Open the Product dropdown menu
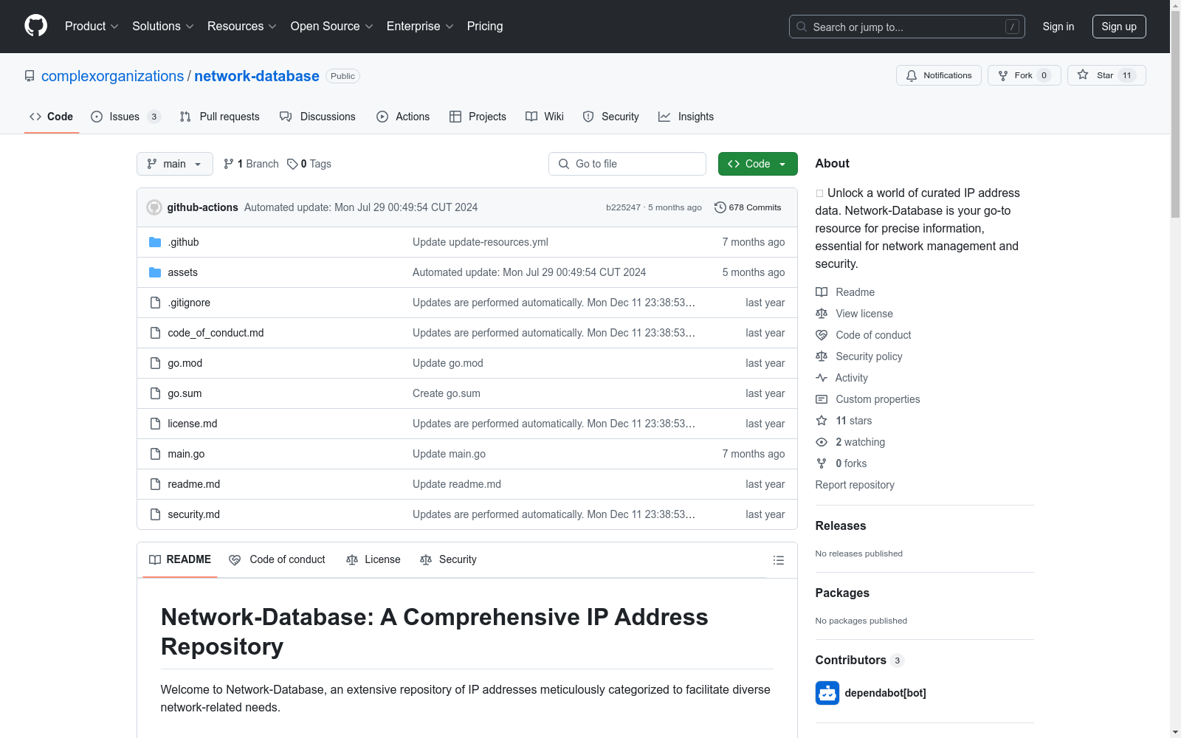 (x=92, y=27)
